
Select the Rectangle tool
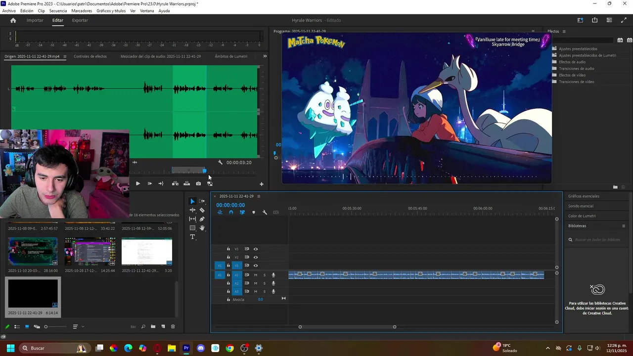coord(192,228)
